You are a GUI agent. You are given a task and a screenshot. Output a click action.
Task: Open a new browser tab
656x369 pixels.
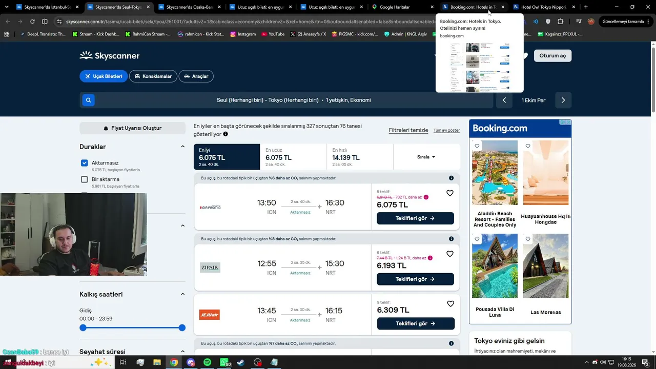point(586,7)
